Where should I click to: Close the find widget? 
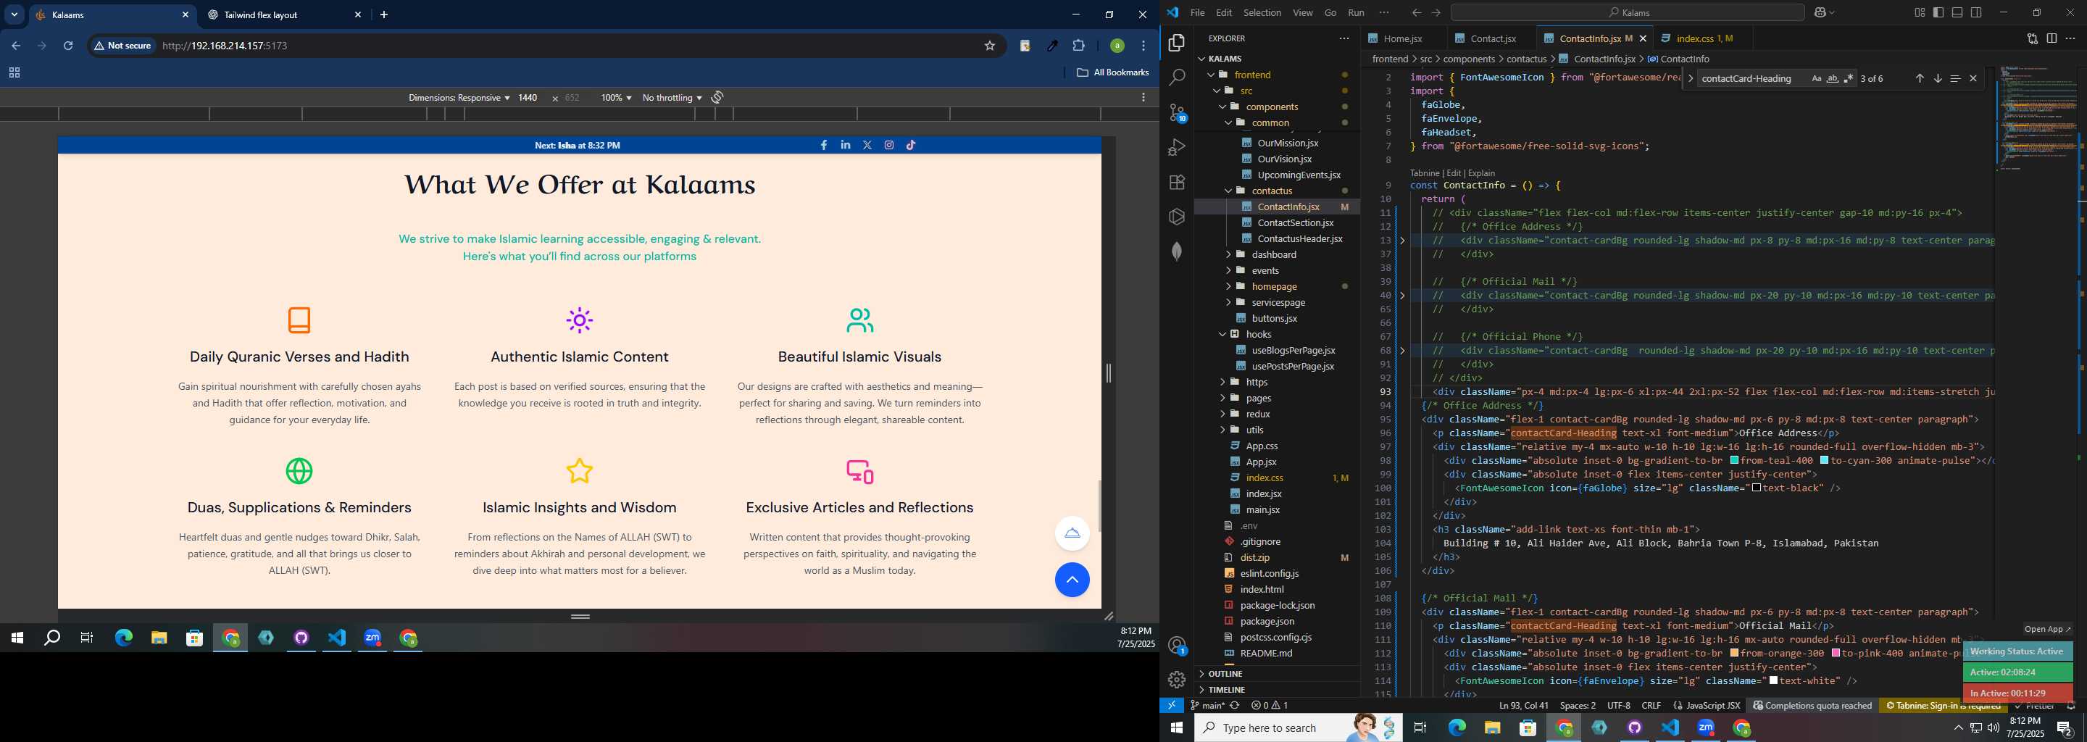coord(1973,78)
